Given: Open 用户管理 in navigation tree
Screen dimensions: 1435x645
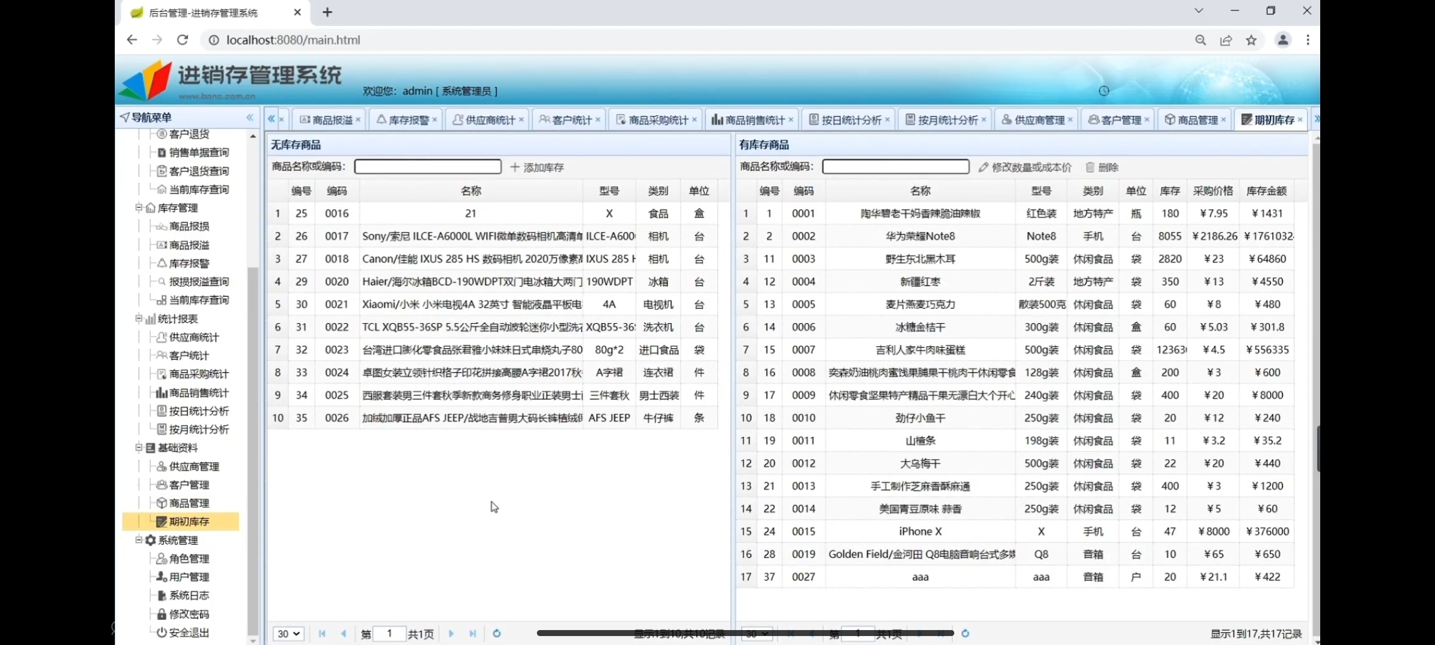Looking at the screenshot, I should coord(188,577).
